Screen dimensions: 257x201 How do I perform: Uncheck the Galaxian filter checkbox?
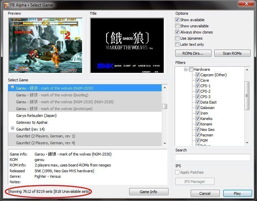pos(198,108)
